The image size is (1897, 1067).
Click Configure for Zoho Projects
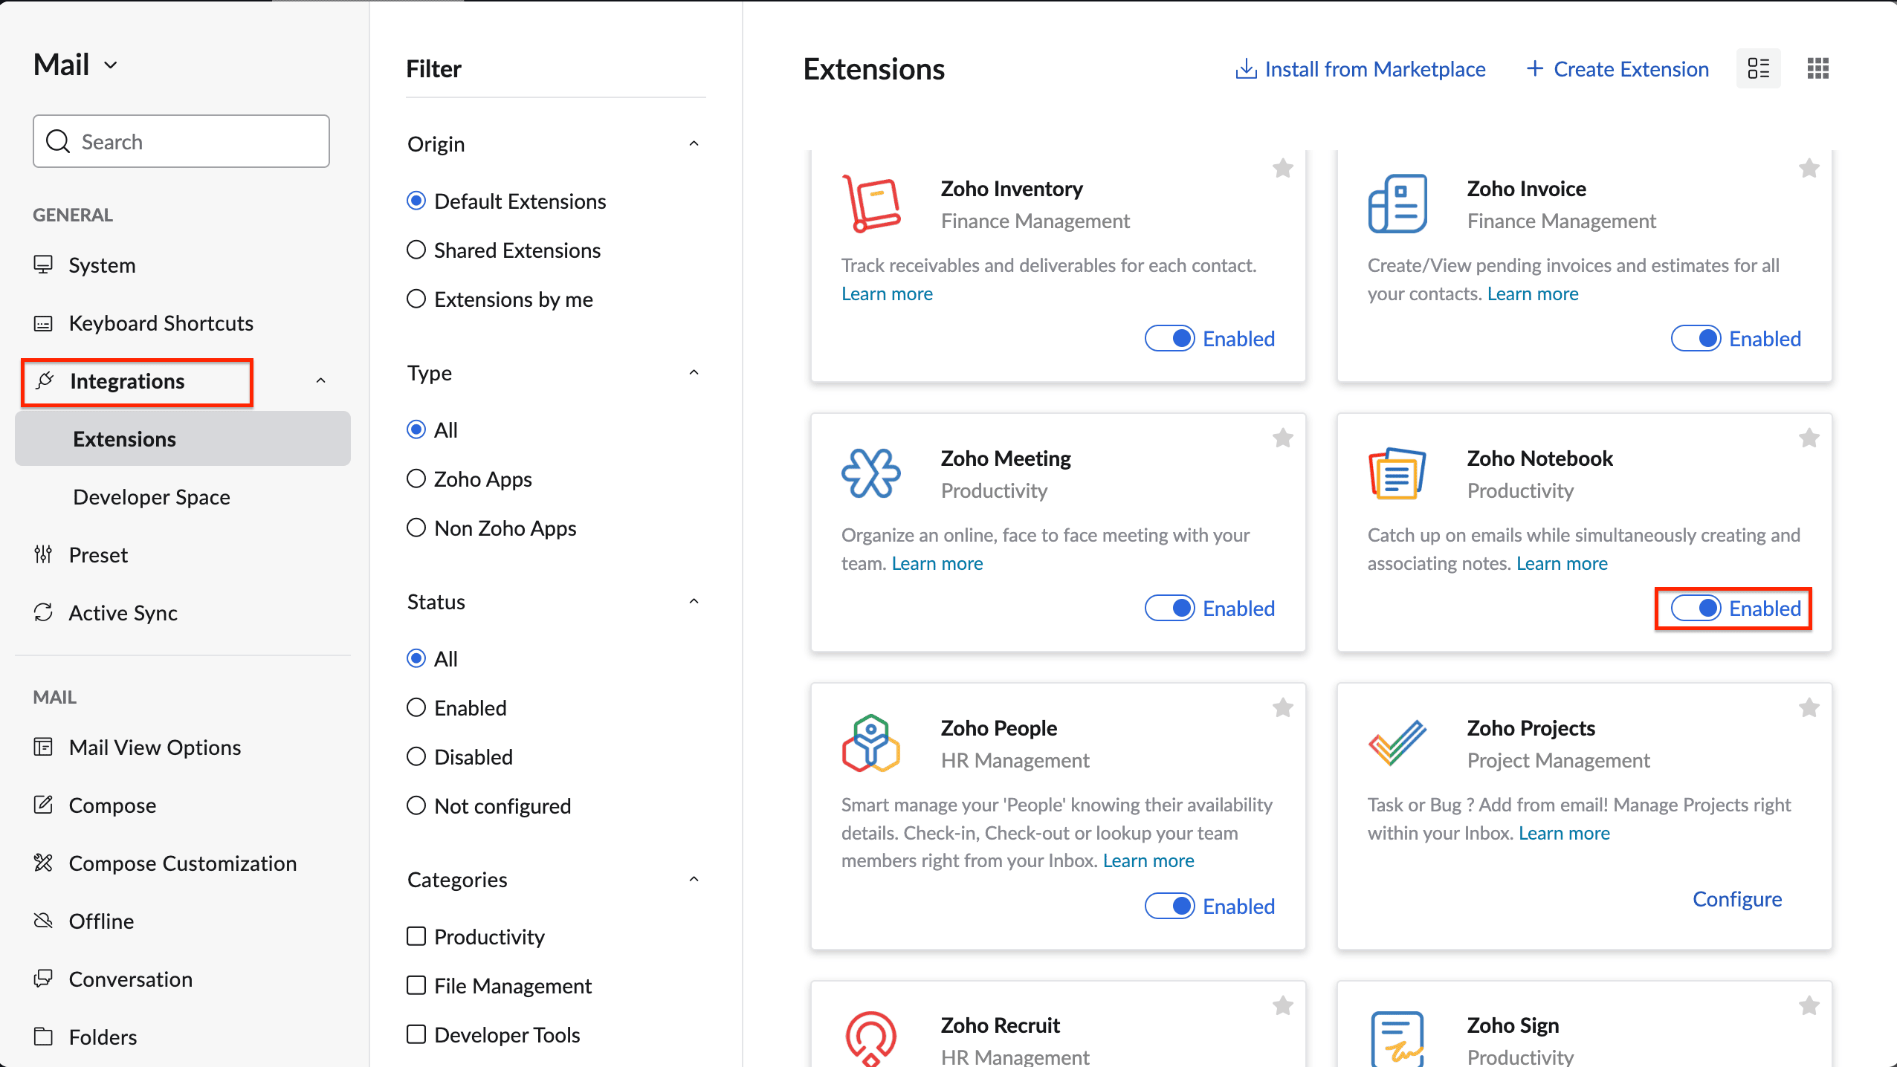click(x=1736, y=899)
